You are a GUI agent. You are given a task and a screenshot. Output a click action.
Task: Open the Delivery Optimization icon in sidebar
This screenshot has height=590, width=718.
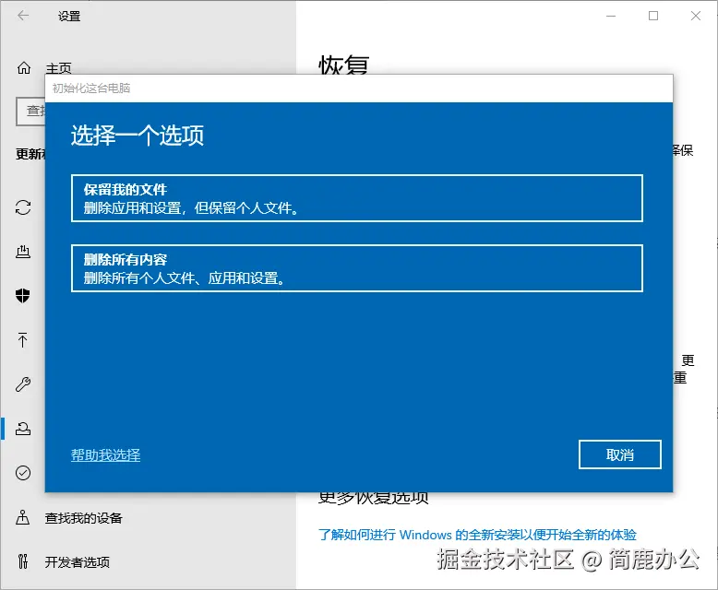[x=23, y=251]
